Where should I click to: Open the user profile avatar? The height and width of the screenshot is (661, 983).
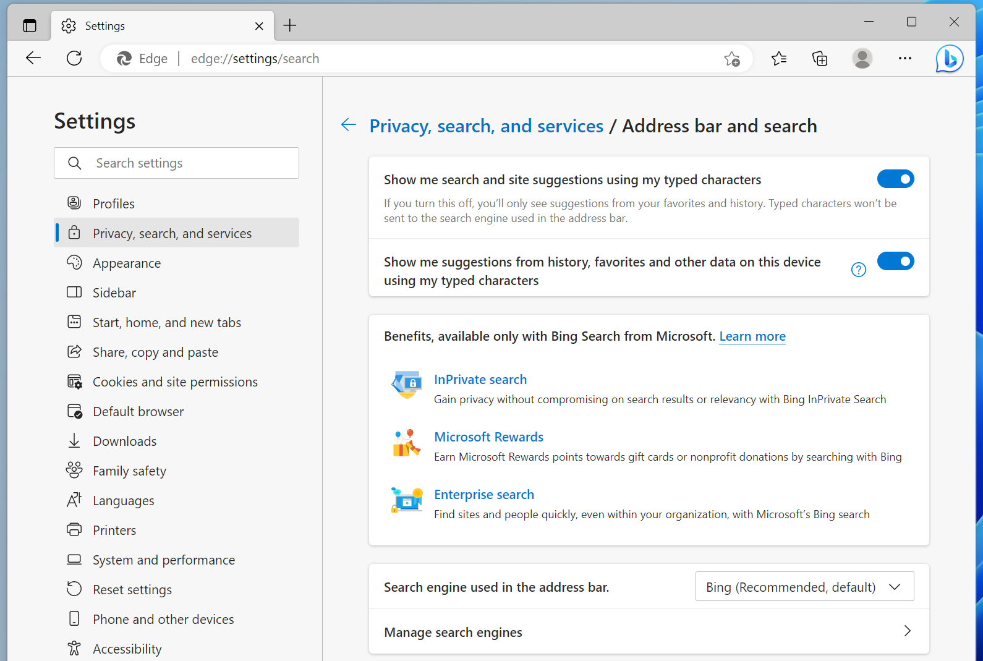point(862,58)
